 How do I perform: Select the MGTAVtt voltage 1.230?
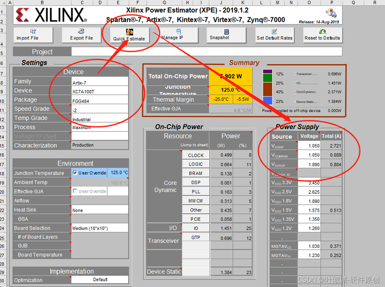click(309, 255)
